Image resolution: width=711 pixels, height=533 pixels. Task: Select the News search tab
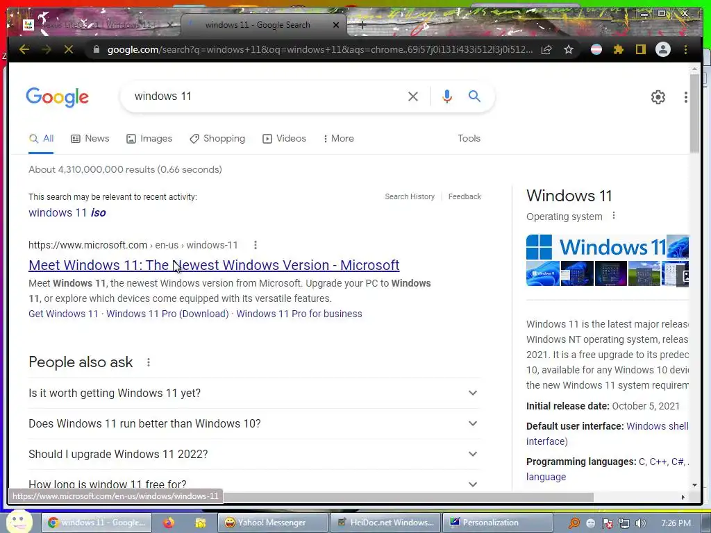click(x=90, y=139)
